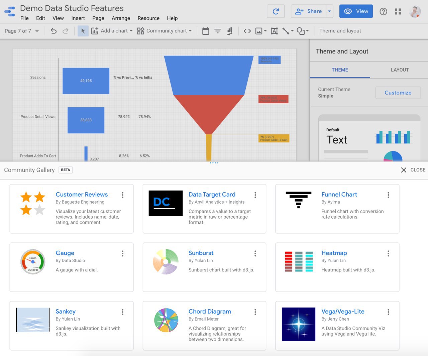428x356 pixels.
Task: Open options menu for Sankey card
Action: pyautogui.click(x=123, y=312)
